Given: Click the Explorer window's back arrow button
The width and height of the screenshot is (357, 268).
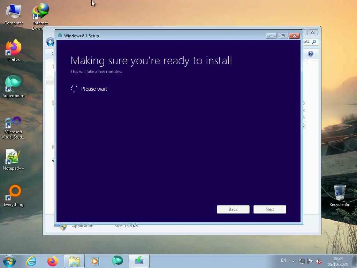Looking at the screenshot, I should [x=50, y=42].
